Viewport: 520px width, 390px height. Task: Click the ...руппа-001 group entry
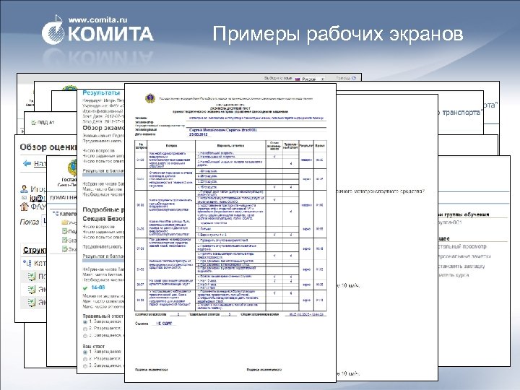(x=450, y=222)
